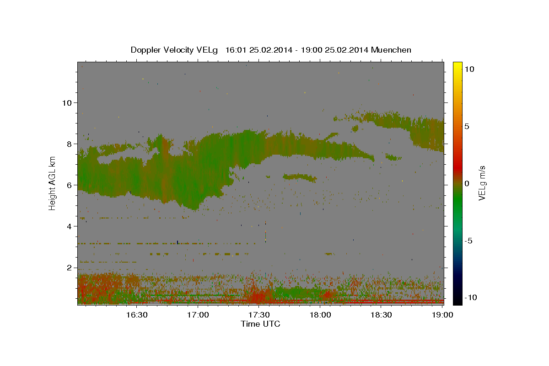This screenshot has width=549, height=366.
Task: Click the small isolated cloud echo near 6.4 km
Action: coord(300,178)
